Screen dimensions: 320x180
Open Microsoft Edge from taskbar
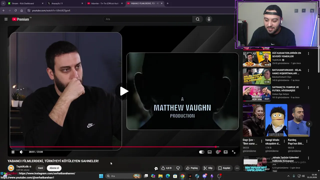pos(168,176)
